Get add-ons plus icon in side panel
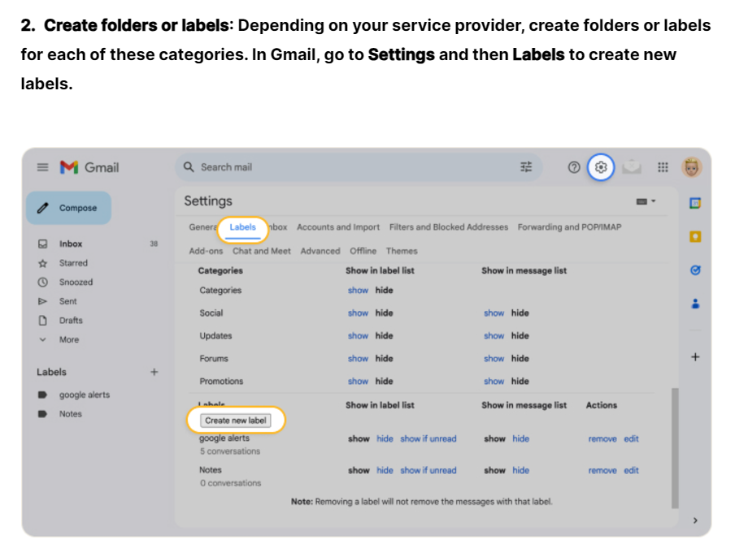748x544 pixels. click(695, 356)
